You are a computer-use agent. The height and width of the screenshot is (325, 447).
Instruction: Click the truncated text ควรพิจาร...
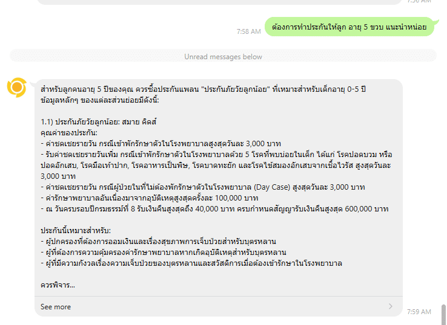click(58, 285)
